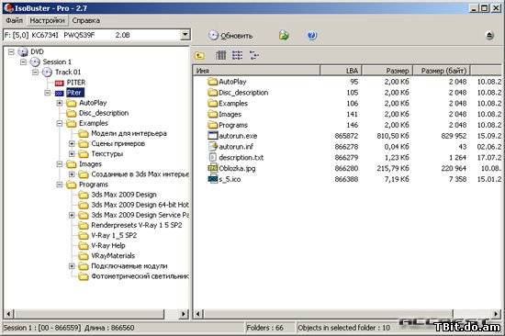Select the DVD disc icon in tree
Screen dimensions: 505x336
click(x=23, y=51)
